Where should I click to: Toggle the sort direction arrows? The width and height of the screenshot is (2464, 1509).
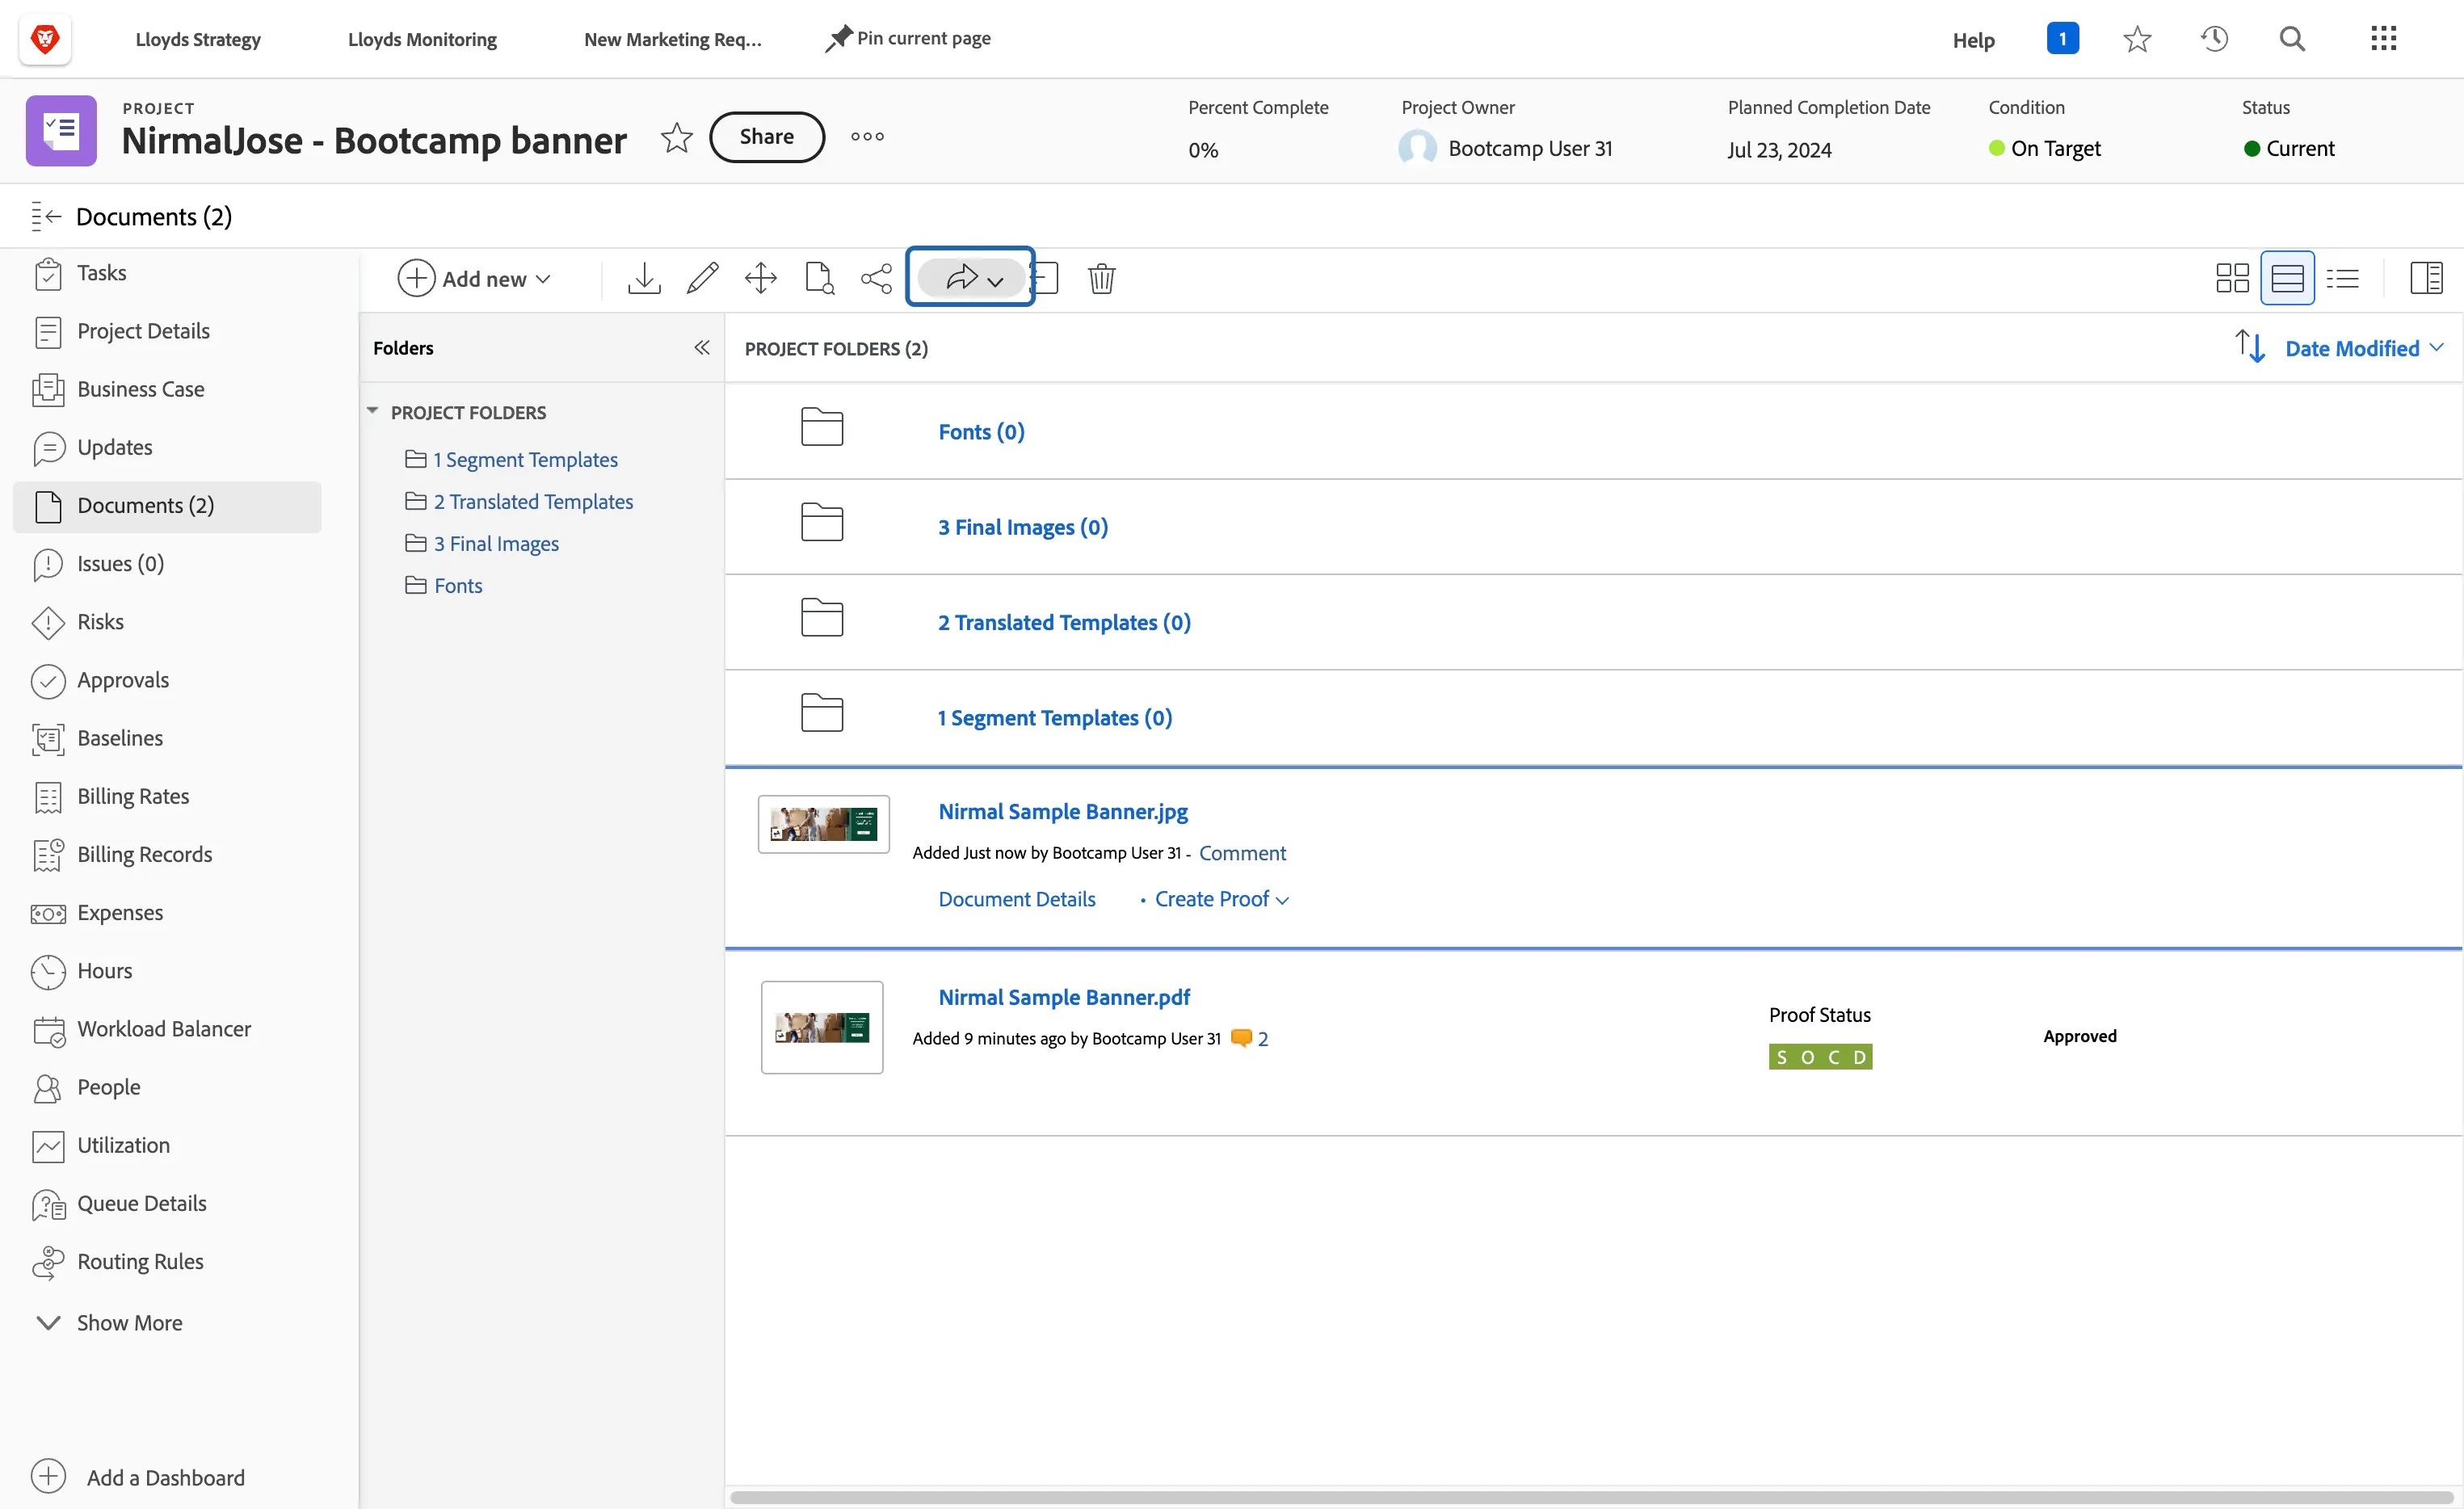click(x=2250, y=347)
